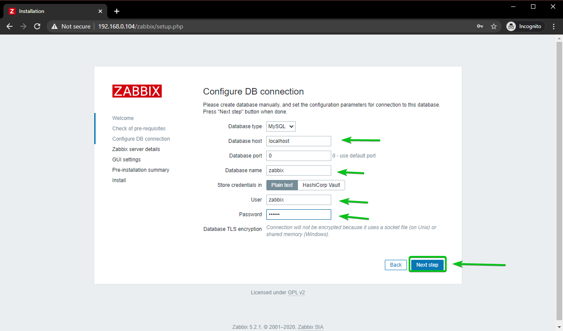The image size is (563, 331).
Task: Open the Database type dropdown
Action: 281,126
